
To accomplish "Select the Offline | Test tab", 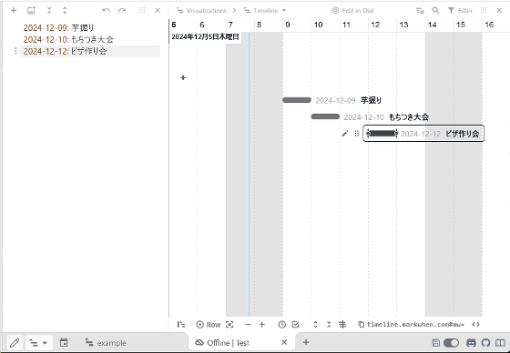I will (240, 343).
